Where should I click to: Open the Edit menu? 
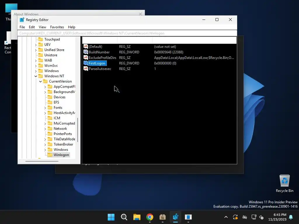pyautogui.click(x=32, y=27)
